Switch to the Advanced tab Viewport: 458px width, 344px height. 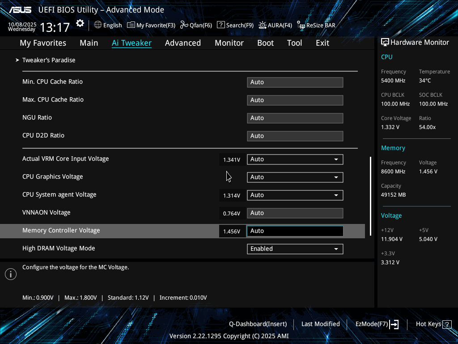[182, 43]
